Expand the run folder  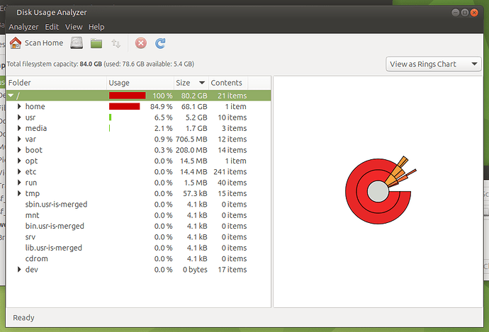(x=19, y=183)
